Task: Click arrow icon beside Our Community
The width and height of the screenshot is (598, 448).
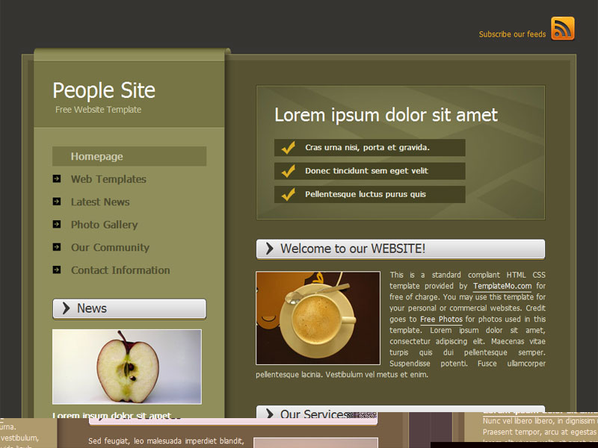Action: pos(57,247)
